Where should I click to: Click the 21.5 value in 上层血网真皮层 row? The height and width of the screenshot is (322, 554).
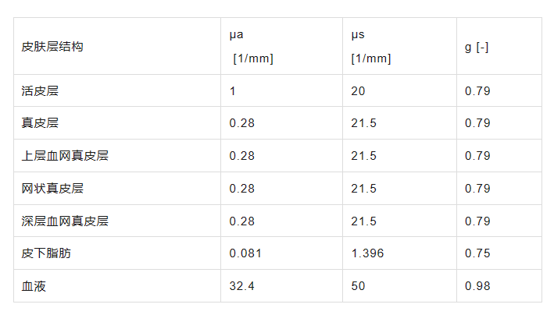[363, 156]
